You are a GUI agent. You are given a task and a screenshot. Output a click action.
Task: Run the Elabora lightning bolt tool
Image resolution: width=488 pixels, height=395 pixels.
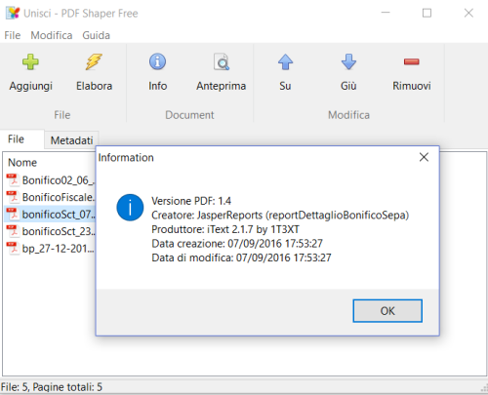tap(94, 61)
